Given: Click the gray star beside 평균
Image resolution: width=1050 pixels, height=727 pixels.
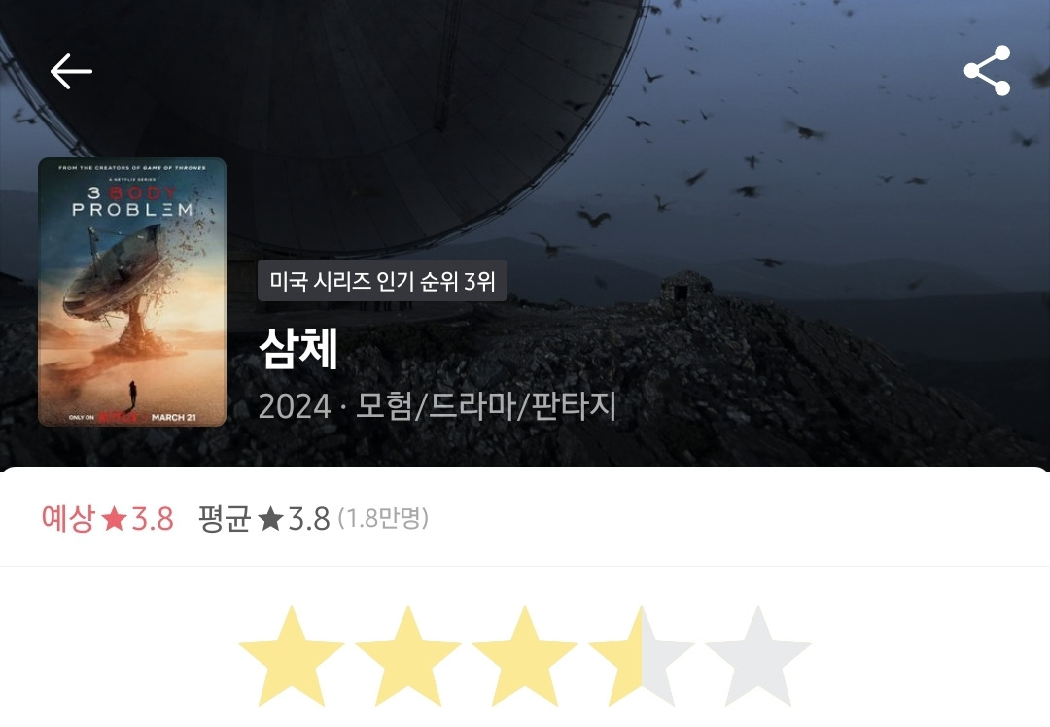Looking at the screenshot, I should [x=270, y=519].
